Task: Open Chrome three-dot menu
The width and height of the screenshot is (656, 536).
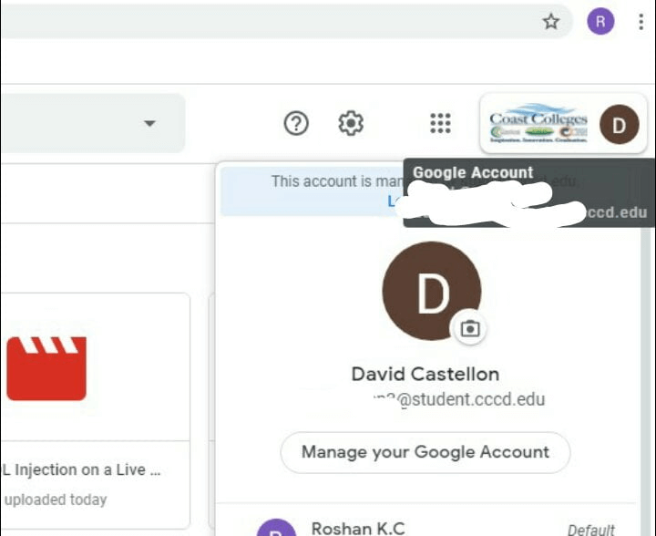Action: 641,22
